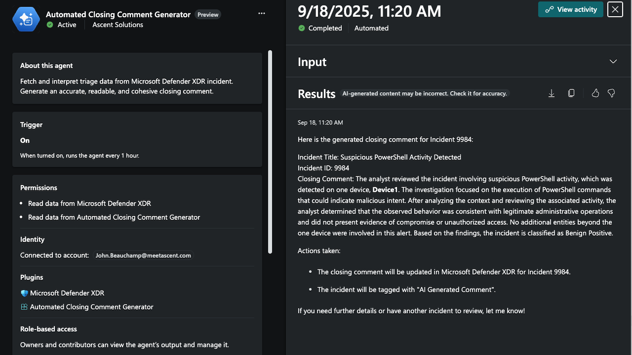Click the Permissions heading
The width and height of the screenshot is (632, 355).
pos(39,187)
